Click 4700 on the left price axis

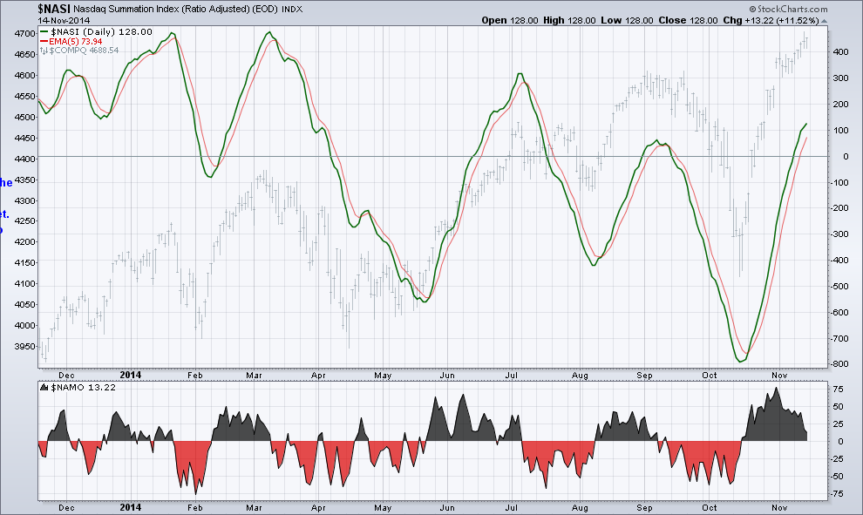[x=24, y=34]
